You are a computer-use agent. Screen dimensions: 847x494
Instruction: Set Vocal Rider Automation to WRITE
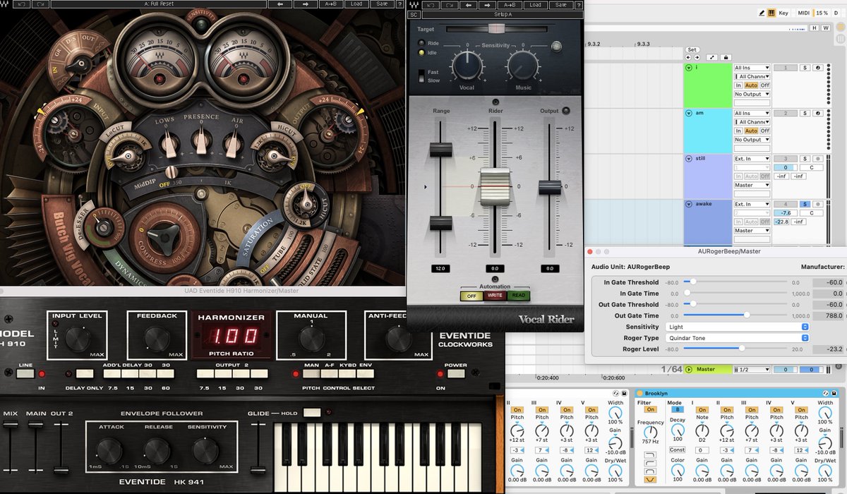494,296
